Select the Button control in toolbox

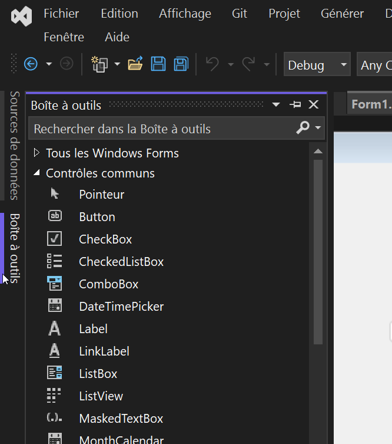pyautogui.click(x=97, y=217)
